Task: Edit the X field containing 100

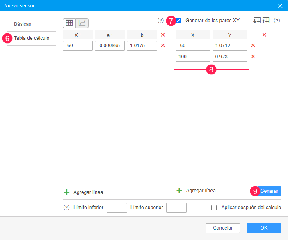Action: point(193,56)
